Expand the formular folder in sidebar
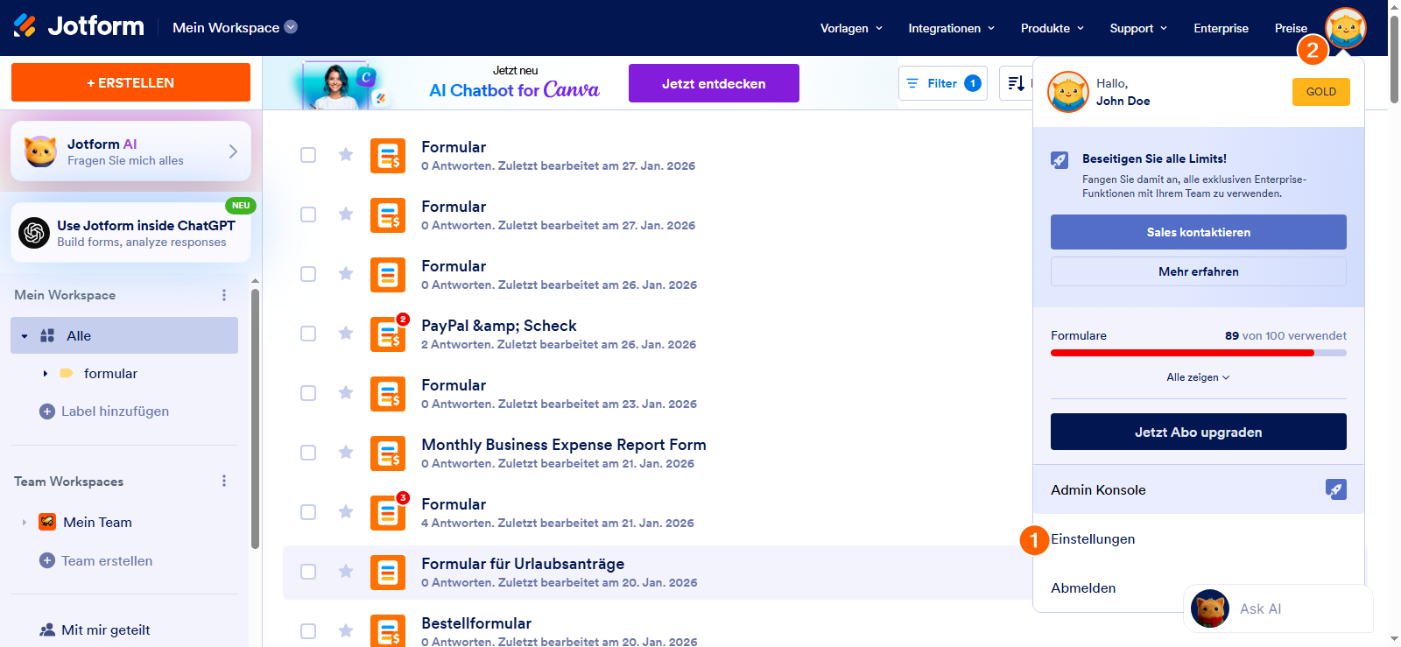 click(46, 374)
